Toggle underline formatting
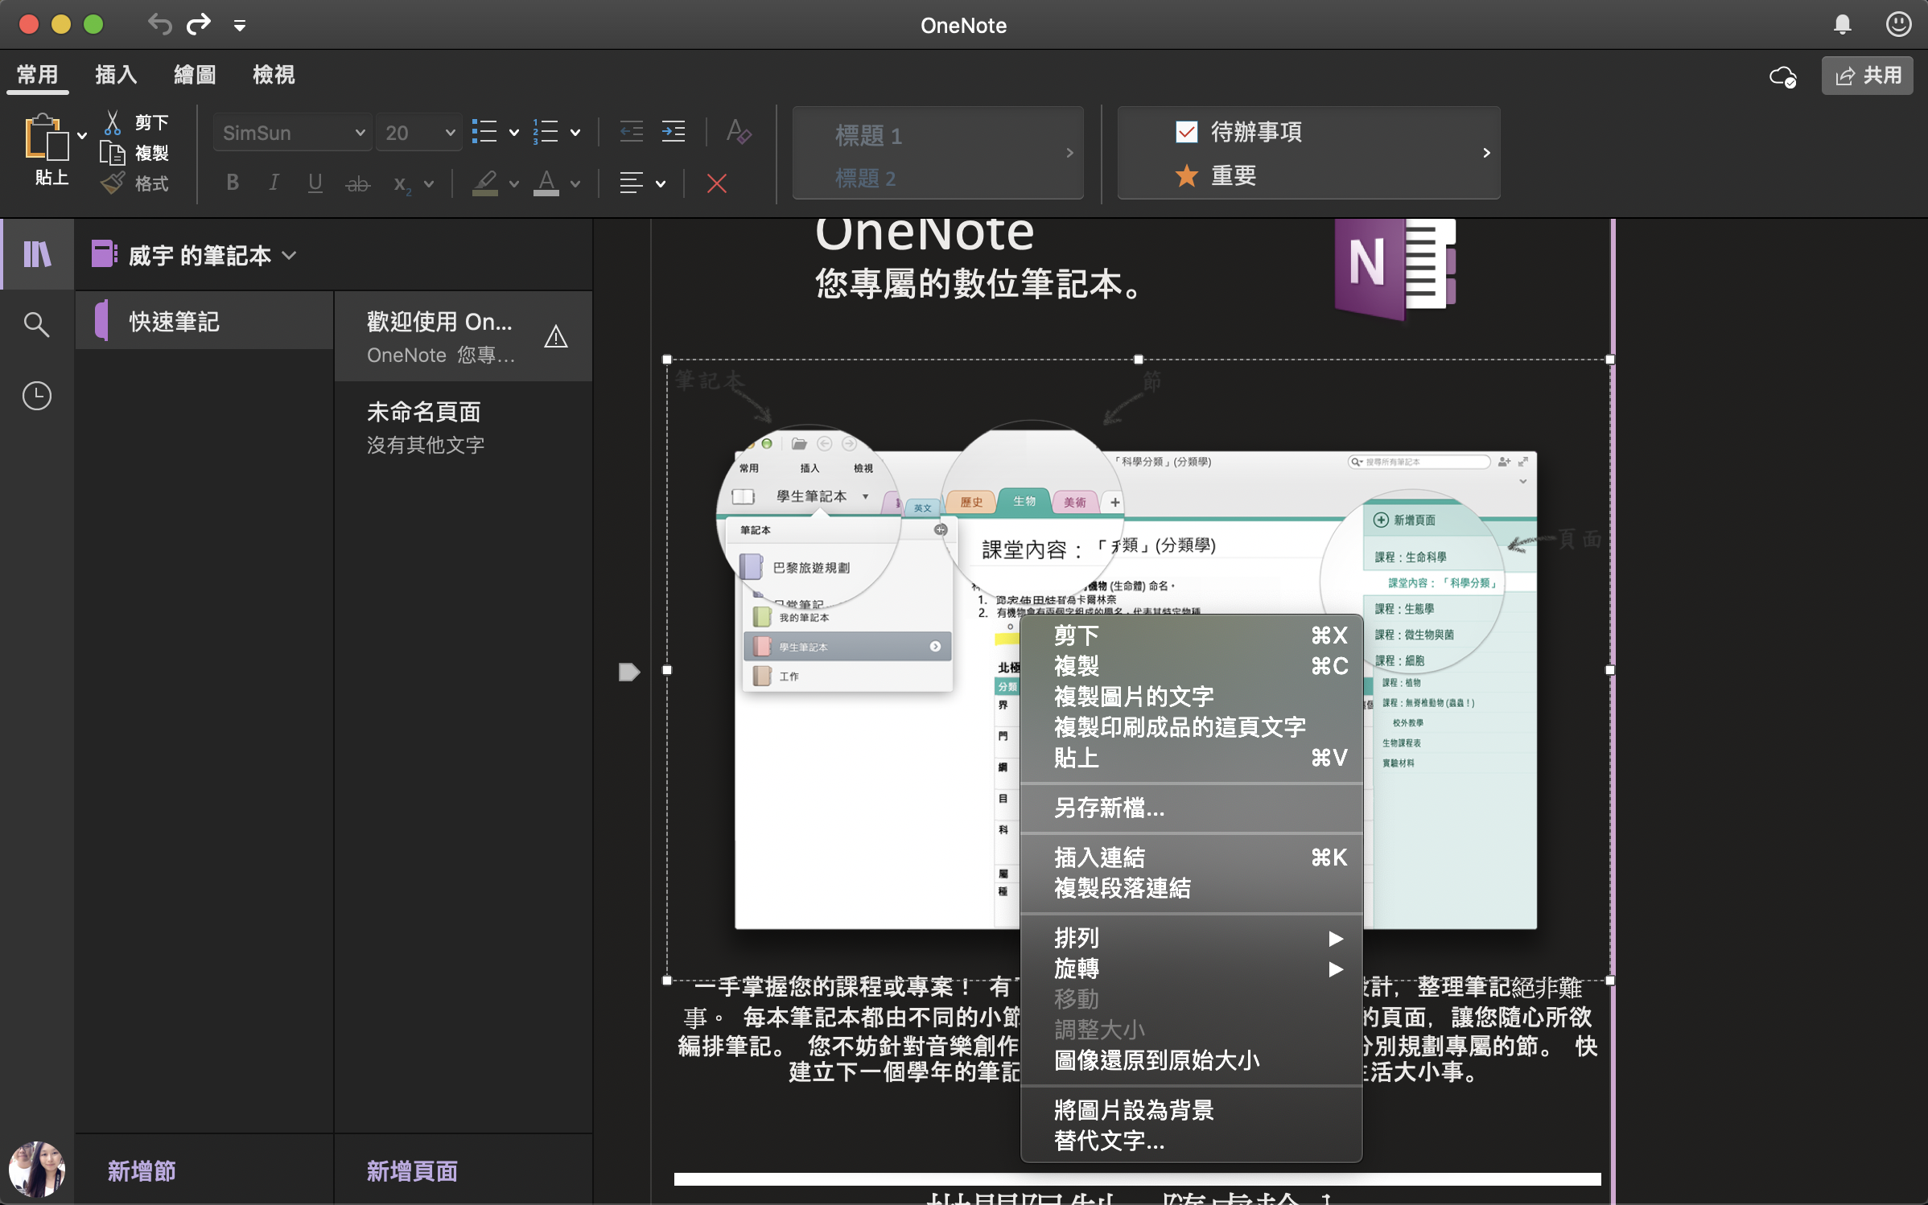 [x=315, y=183]
